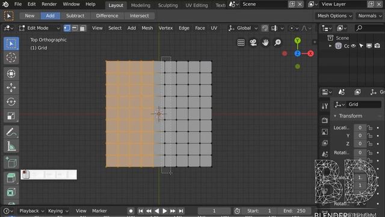Select the Select Box tool
This screenshot has height=217, width=385.
11,43
